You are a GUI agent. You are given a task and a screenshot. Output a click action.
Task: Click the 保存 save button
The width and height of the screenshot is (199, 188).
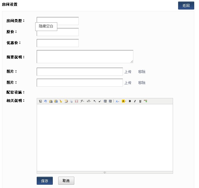pyautogui.click(x=45, y=181)
